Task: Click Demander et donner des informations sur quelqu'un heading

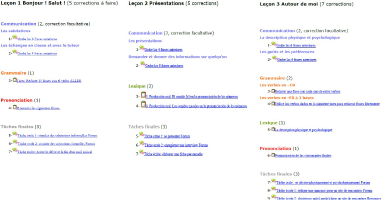Action: pyautogui.click(x=177, y=56)
